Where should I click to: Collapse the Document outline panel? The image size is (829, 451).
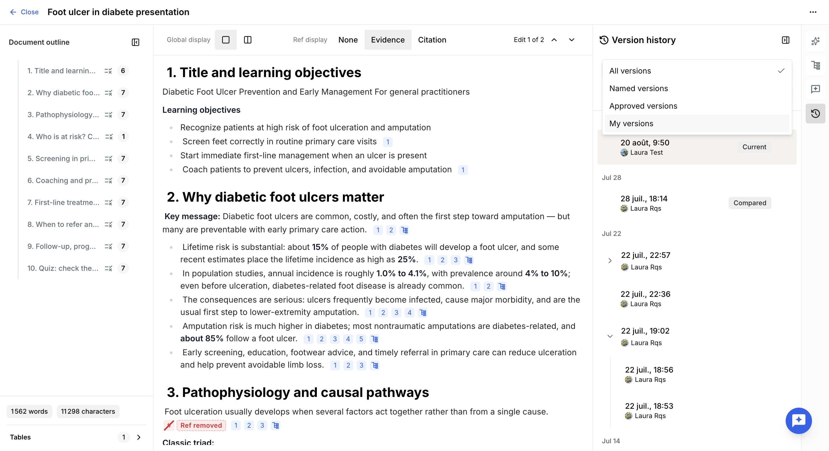tap(136, 42)
